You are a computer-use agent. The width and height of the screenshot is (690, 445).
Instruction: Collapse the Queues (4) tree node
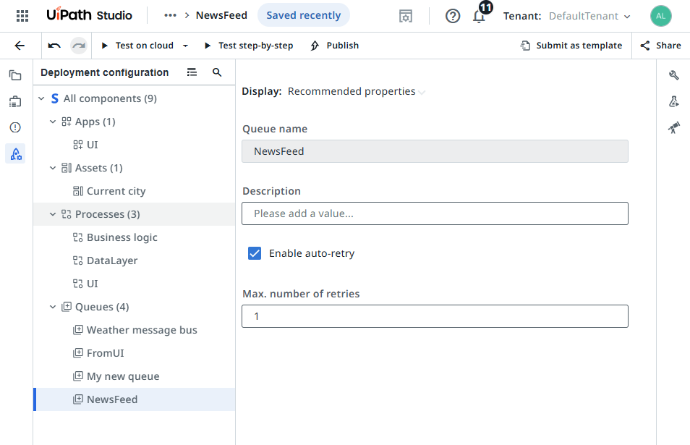tap(53, 307)
